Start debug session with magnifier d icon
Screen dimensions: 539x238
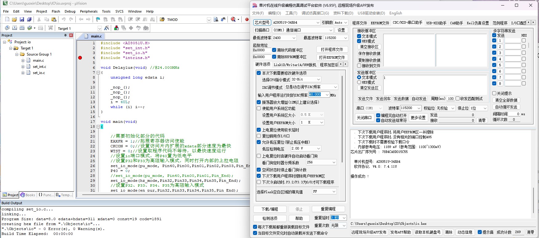click(x=233, y=19)
